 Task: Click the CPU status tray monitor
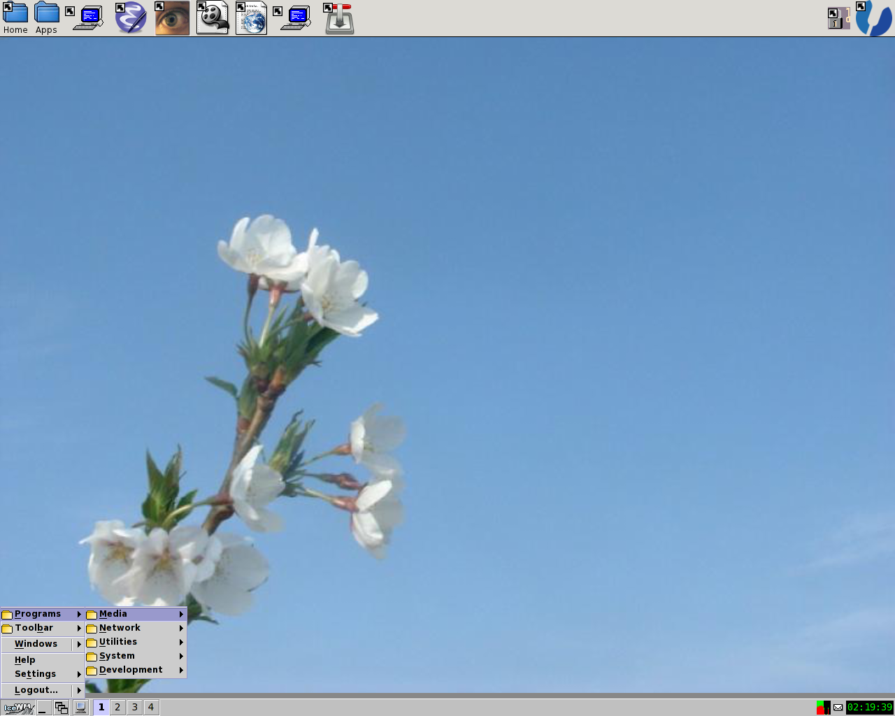(x=823, y=708)
